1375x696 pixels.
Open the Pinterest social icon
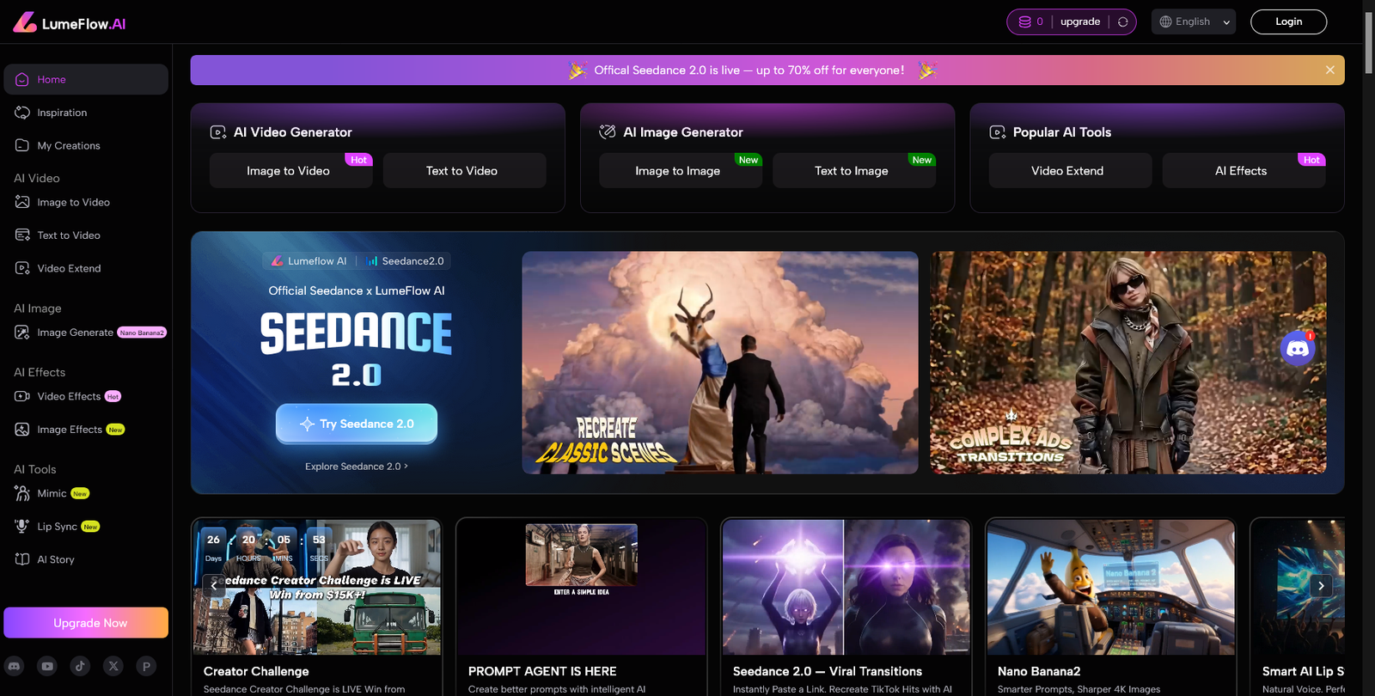click(146, 666)
